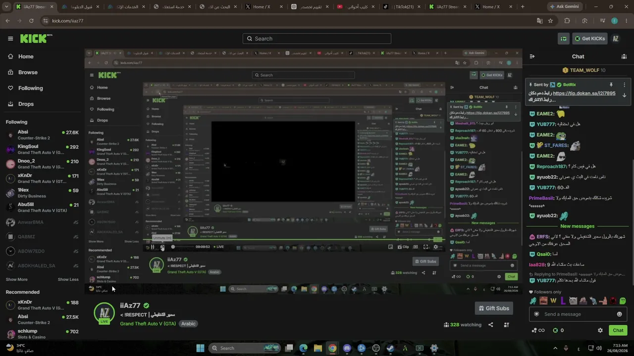Click the KICK logo
This screenshot has height=356, width=634.
(x=36, y=38)
